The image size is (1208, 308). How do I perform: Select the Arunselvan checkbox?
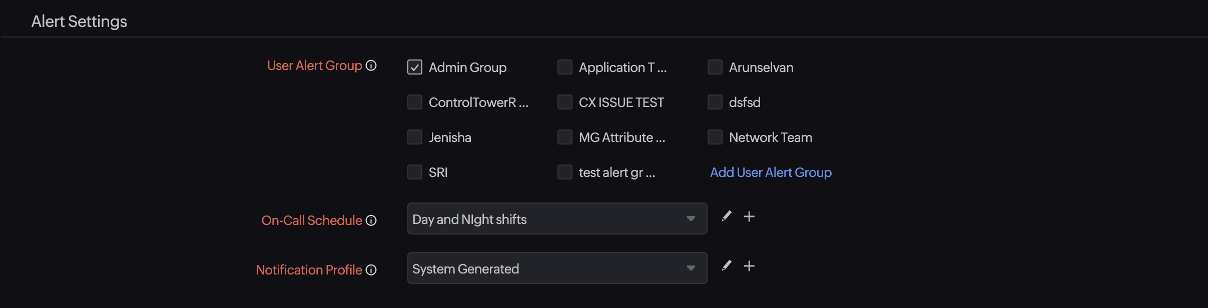[x=715, y=67]
